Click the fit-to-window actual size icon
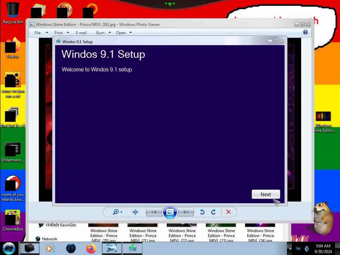340x255 pixels. coord(135,212)
